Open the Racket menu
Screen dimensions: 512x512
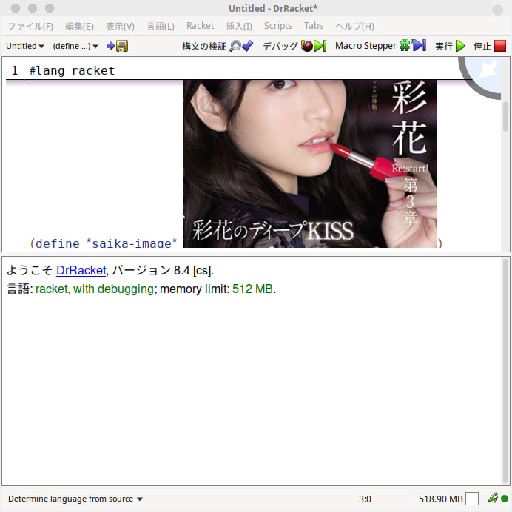(201, 25)
